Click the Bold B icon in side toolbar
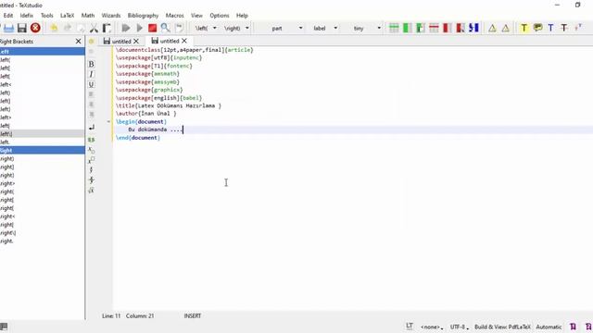 (x=91, y=64)
